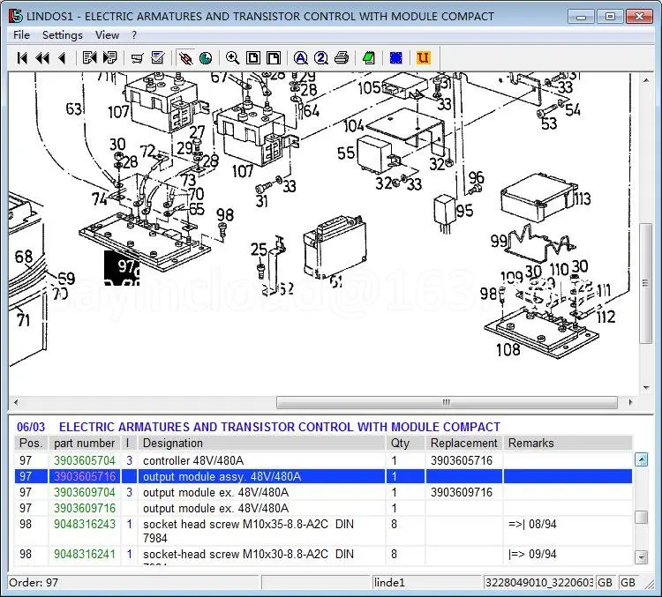662x597 pixels.
Task: Jump to first page with the bar-arrow icon
Action: point(22,58)
